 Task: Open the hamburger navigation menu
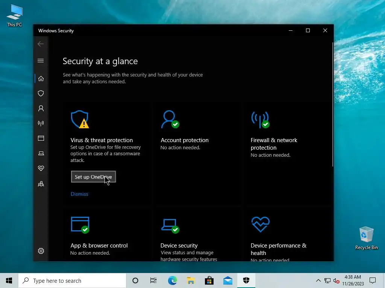41,60
